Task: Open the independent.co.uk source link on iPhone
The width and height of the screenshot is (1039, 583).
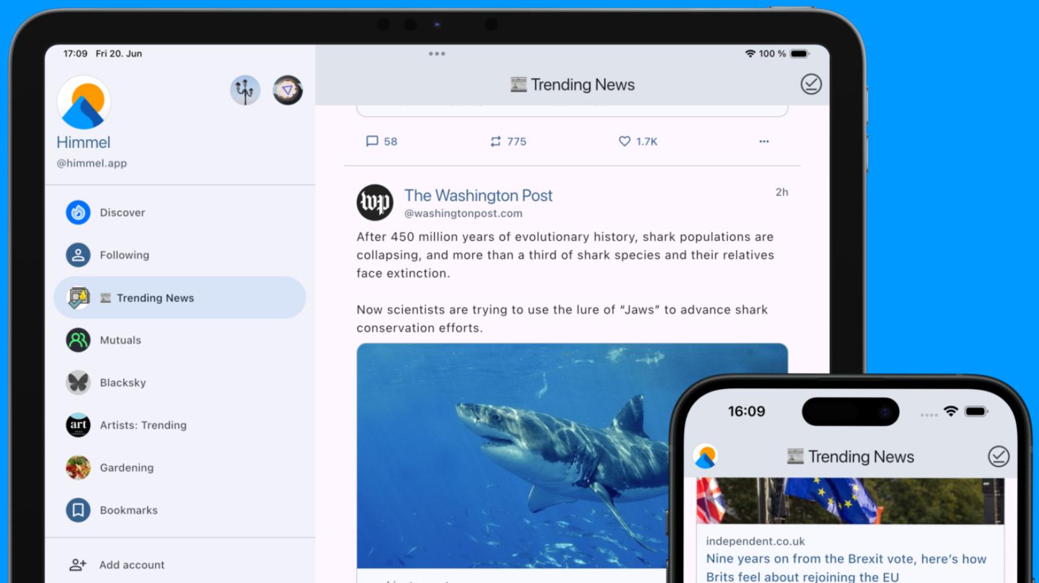Action: (755, 541)
